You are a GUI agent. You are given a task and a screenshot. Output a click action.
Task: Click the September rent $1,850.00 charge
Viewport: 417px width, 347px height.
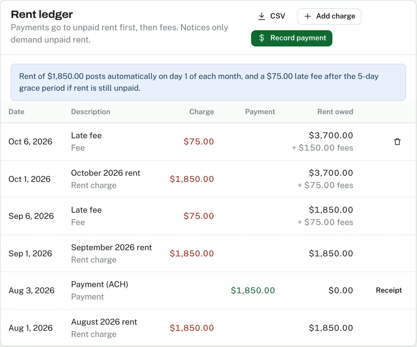[192, 253]
